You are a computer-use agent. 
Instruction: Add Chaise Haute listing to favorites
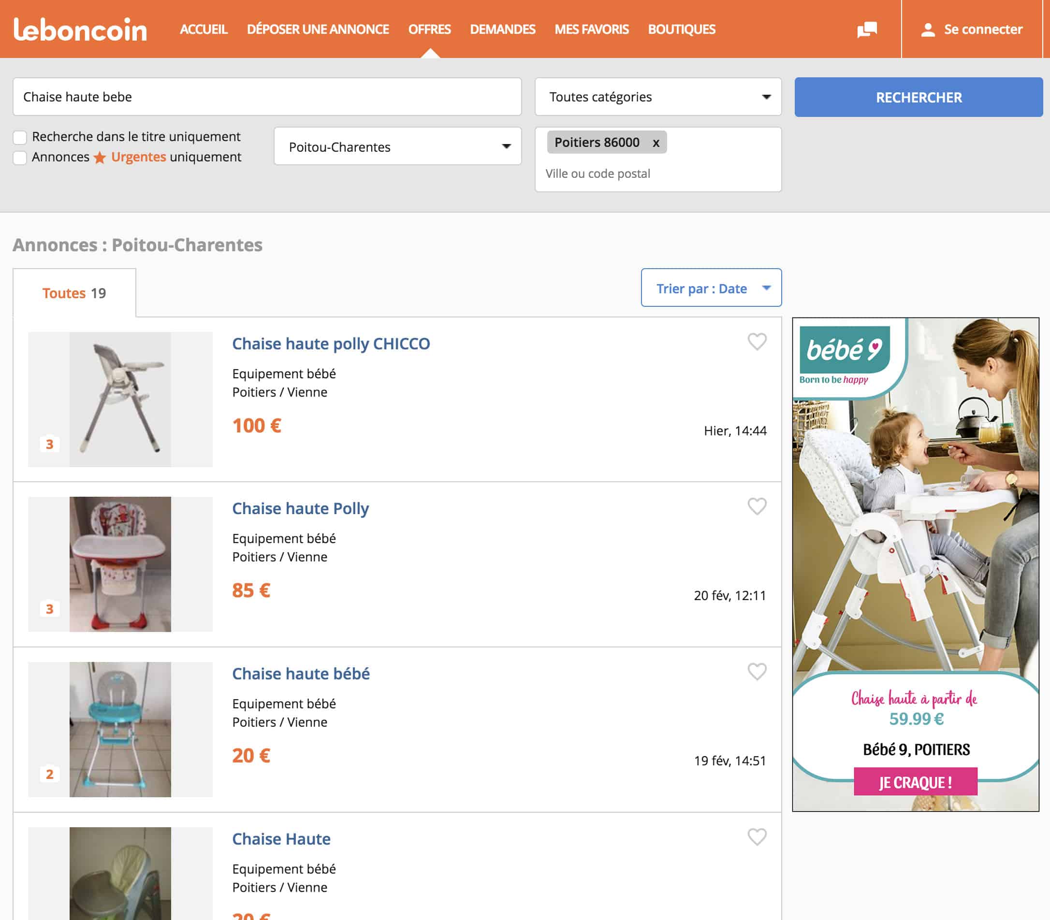[x=757, y=837]
